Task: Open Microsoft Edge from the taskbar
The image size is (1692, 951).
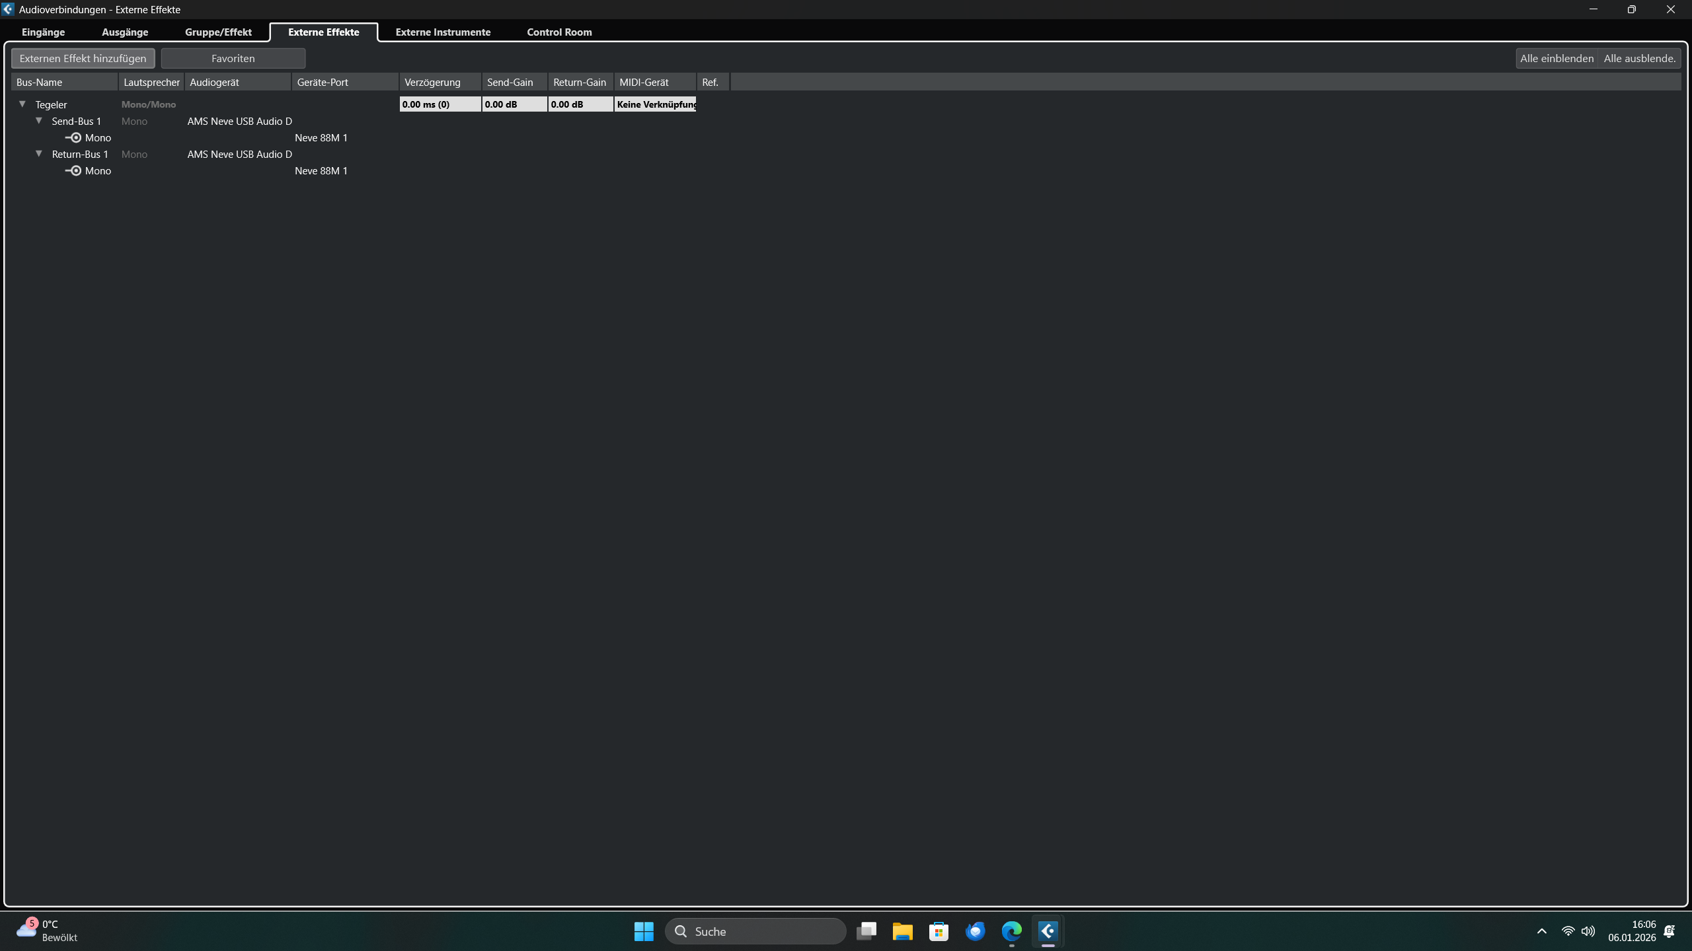Action: coord(1011,931)
